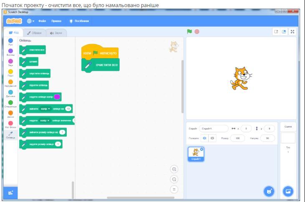Reset workspace zoom to default
Viewport: 305px width, 202px height.
click(174, 190)
